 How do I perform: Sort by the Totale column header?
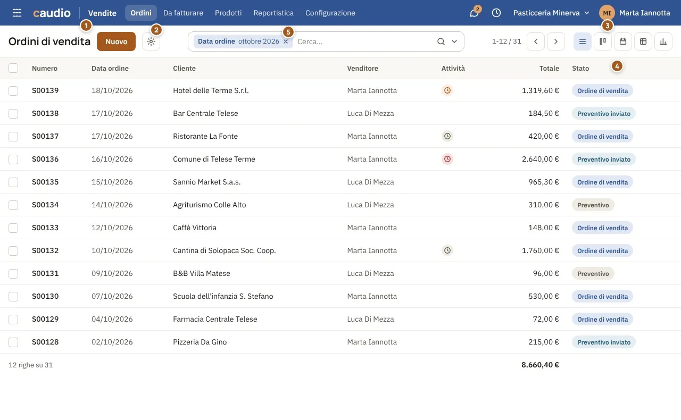[550, 68]
